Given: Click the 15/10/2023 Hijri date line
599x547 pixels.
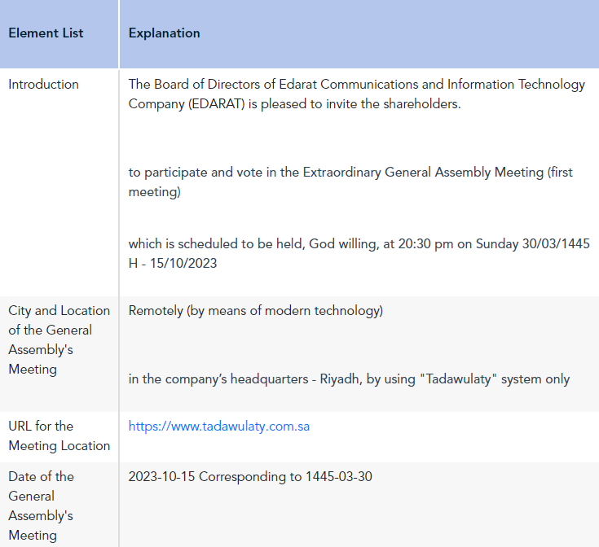Looking at the screenshot, I should point(173,263).
